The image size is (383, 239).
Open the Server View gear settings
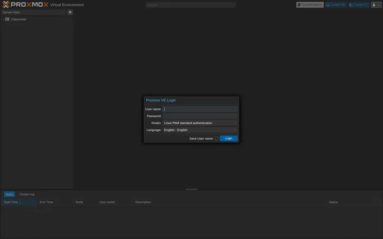(x=70, y=12)
